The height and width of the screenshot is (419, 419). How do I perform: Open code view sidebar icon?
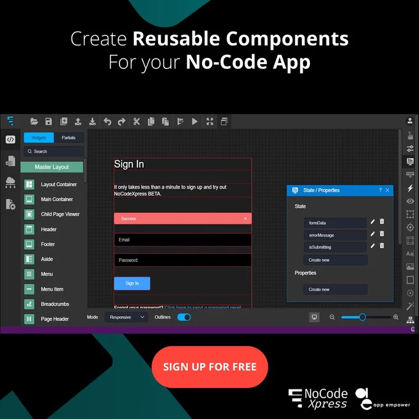coord(10,139)
